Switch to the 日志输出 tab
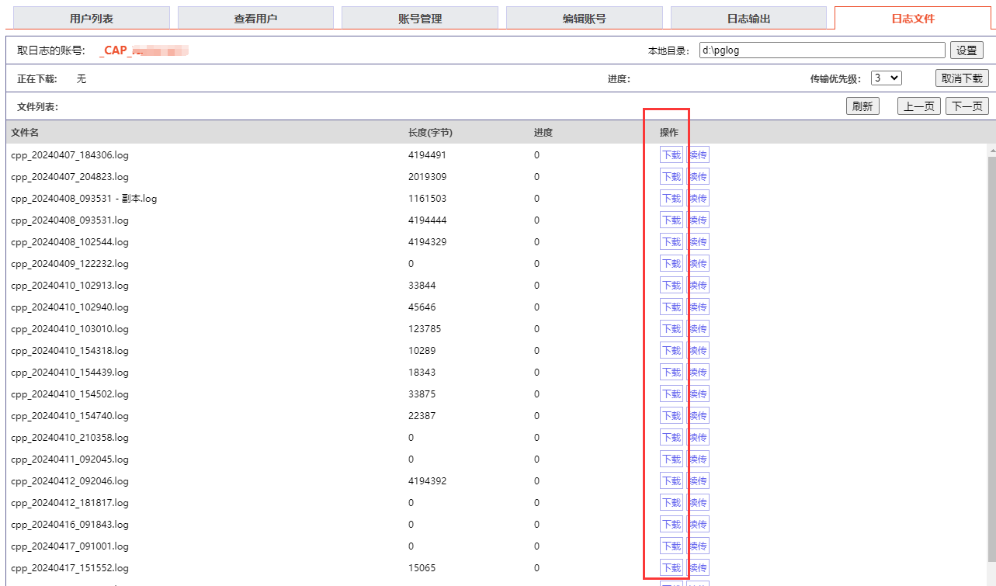This screenshot has width=996, height=586. point(748,18)
